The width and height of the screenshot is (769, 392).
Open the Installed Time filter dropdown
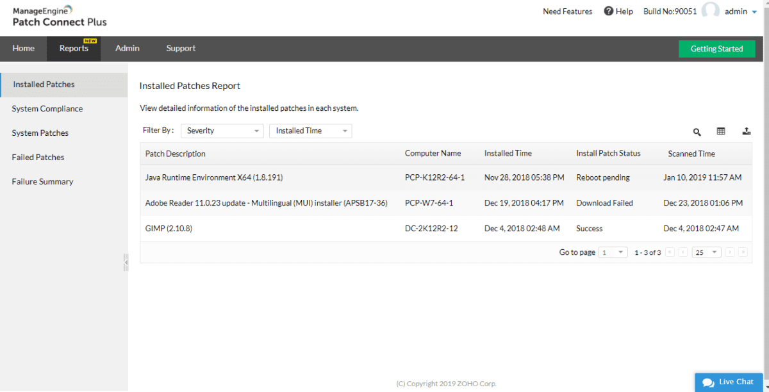tap(310, 130)
